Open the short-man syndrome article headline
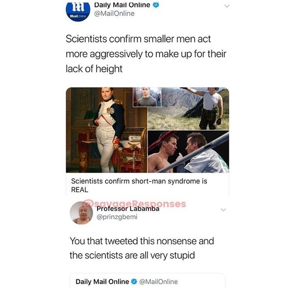 coord(139,185)
